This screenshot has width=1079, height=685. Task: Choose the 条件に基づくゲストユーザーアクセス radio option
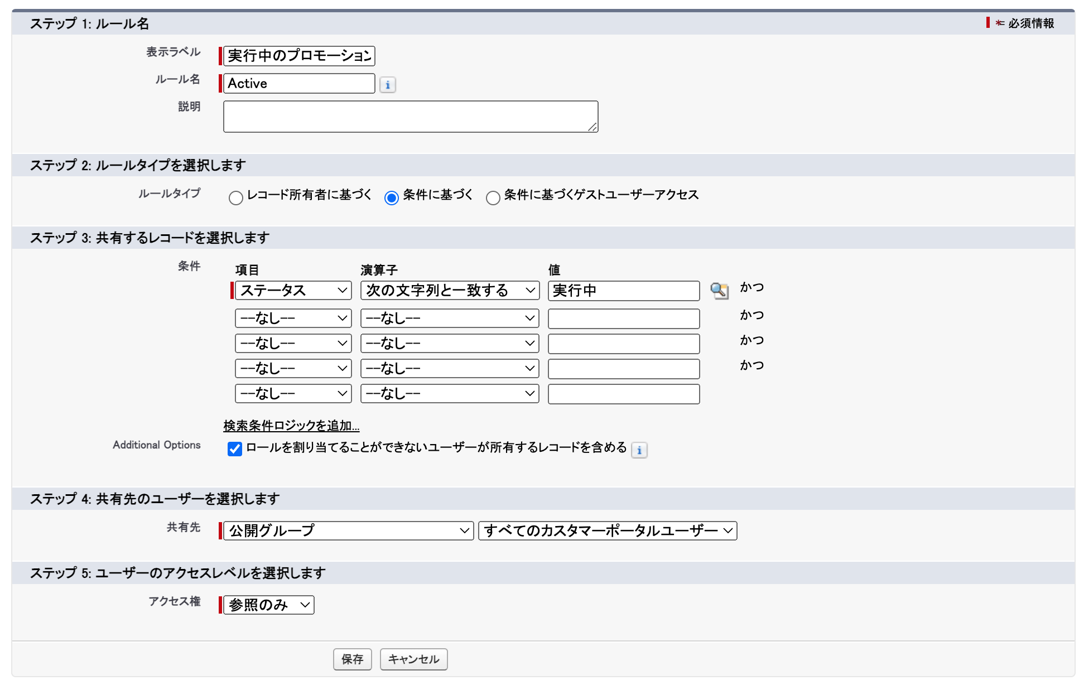pyautogui.click(x=493, y=197)
